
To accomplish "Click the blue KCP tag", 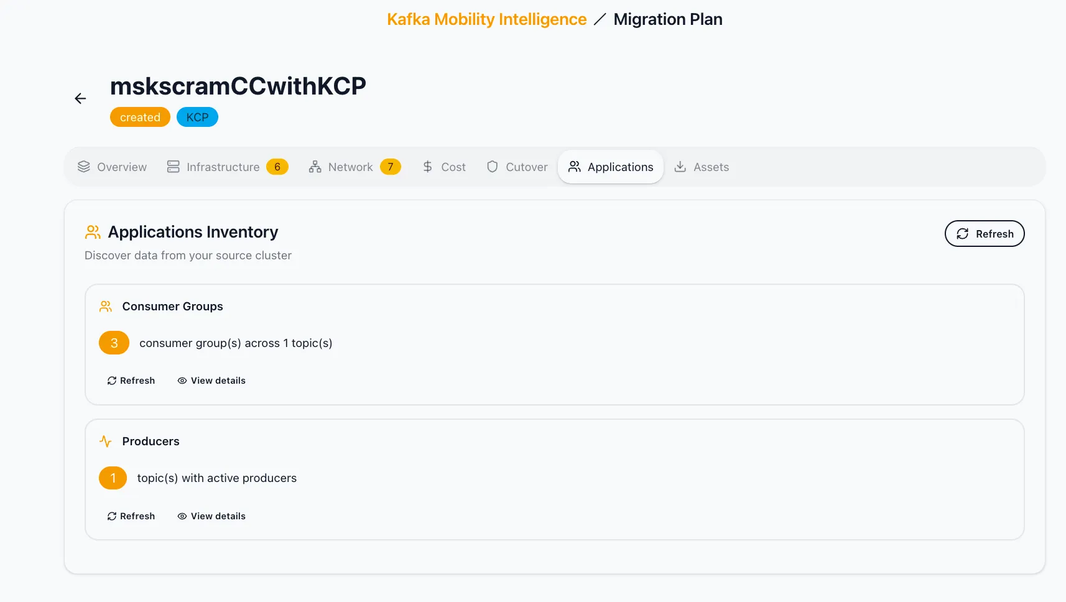I will pyautogui.click(x=197, y=117).
